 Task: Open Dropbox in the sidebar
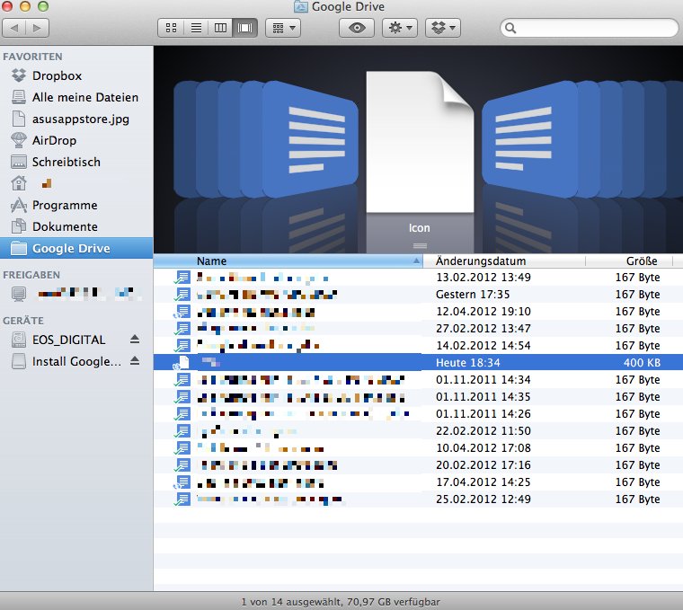point(76,75)
